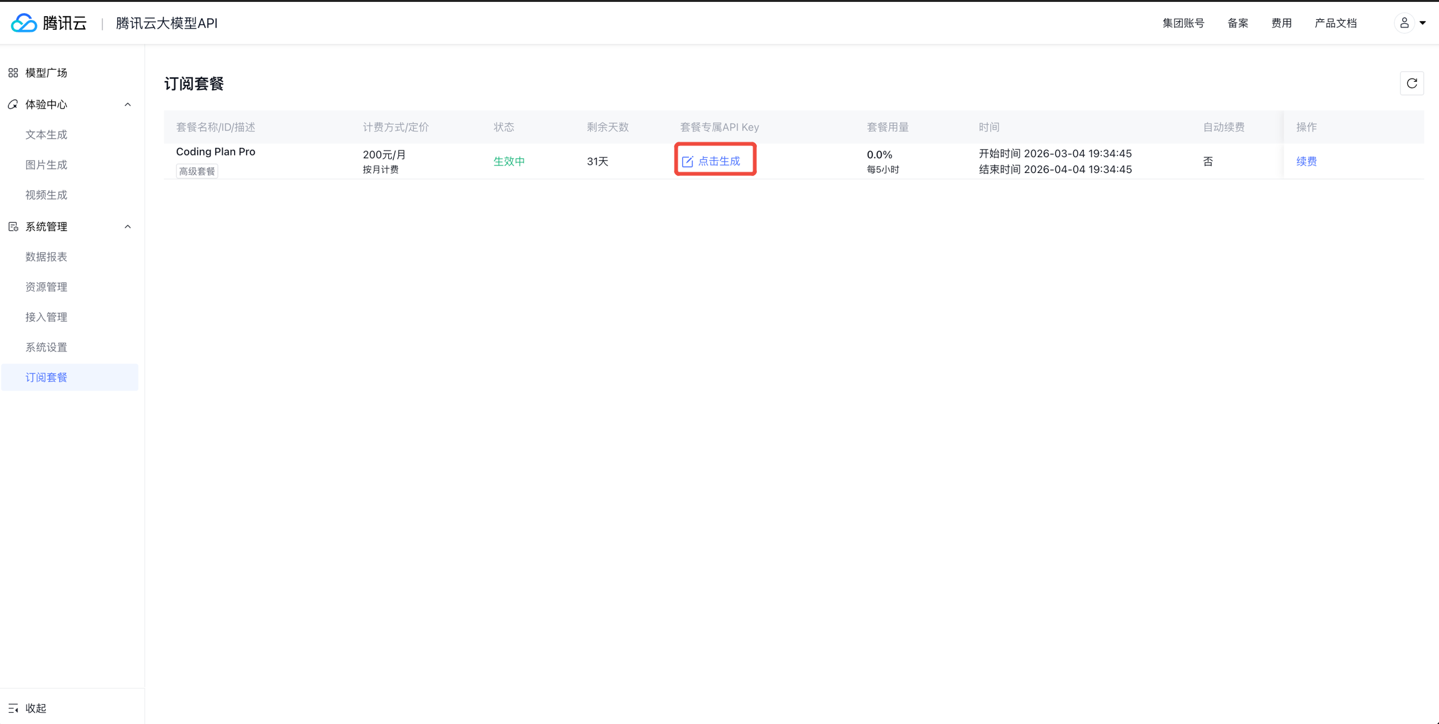Click the 模型广场 grid icon
The width and height of the screenshot is (1439, 724).
[x=13, y=73]
